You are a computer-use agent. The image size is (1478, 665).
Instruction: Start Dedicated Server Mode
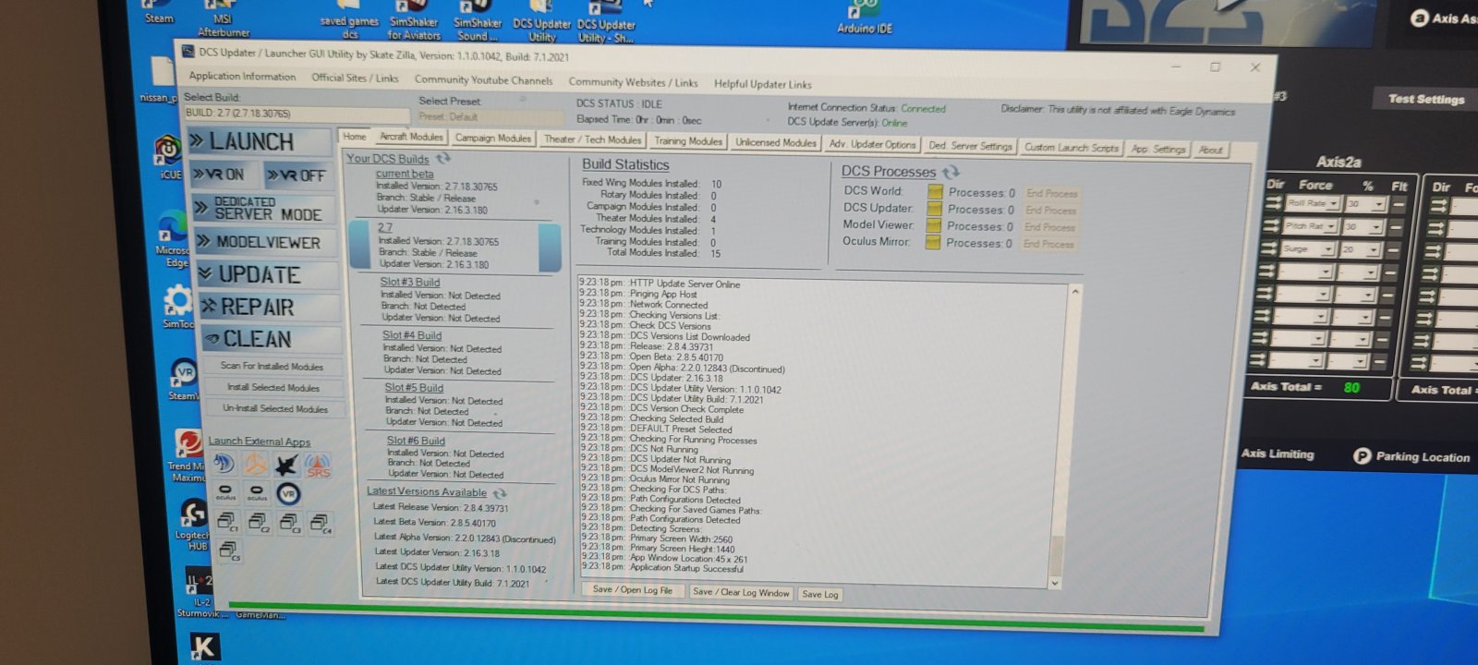pyautogui.click(x=262, y=208)
